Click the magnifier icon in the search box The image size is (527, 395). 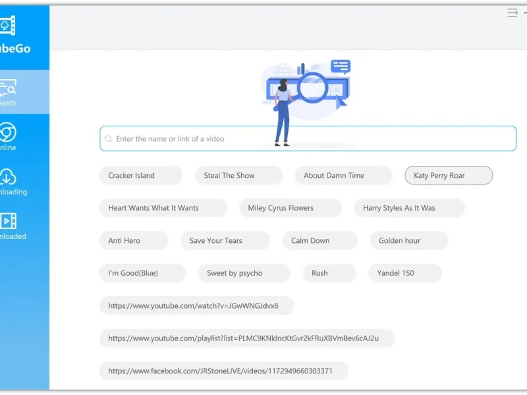point(109,139)
